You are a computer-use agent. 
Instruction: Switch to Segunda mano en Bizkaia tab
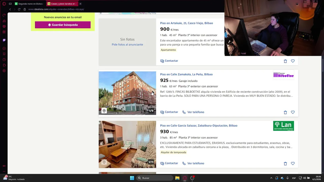coord(29,4)
